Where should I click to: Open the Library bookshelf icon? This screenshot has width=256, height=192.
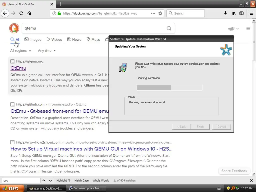(x=233, y=13)
